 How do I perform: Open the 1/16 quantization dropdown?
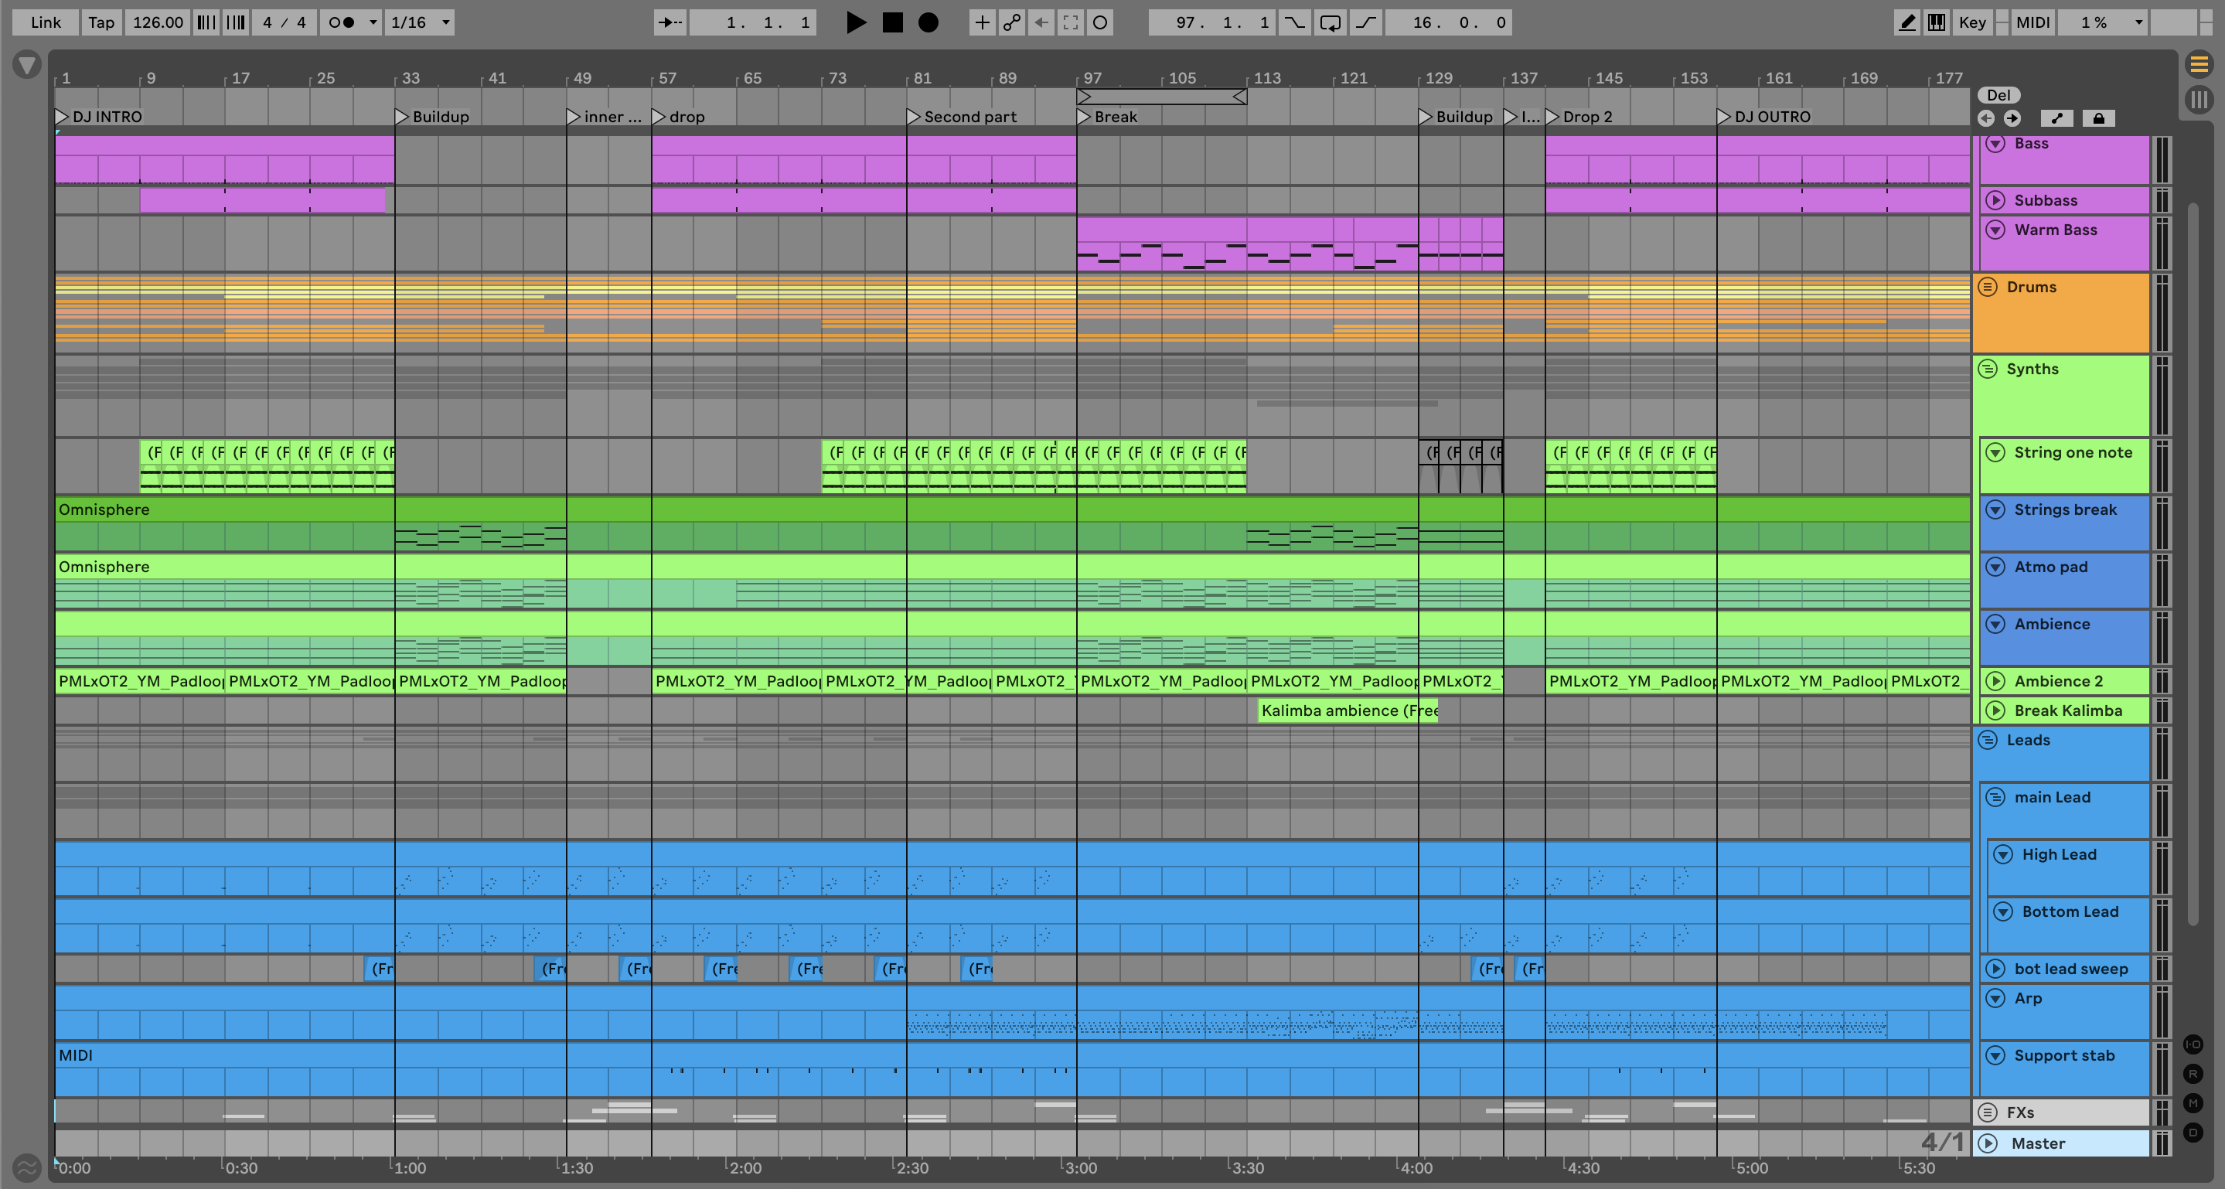click(421, 22)
